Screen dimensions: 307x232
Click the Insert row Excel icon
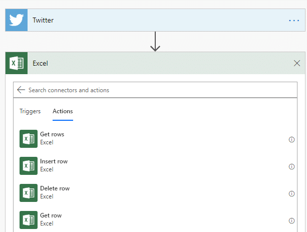pyautogui.click(x=29, y=166)
